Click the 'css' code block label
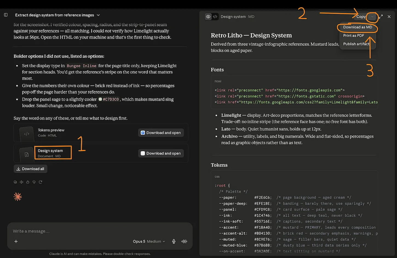 coord(217,176)
